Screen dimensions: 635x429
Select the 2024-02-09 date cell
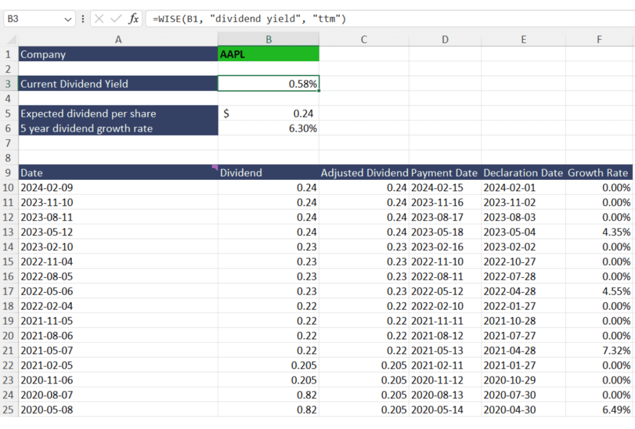118,188
